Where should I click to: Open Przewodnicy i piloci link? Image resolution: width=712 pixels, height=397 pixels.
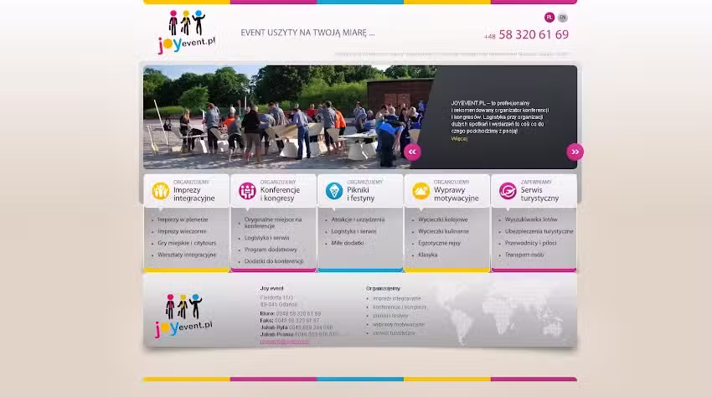[530, 243]
